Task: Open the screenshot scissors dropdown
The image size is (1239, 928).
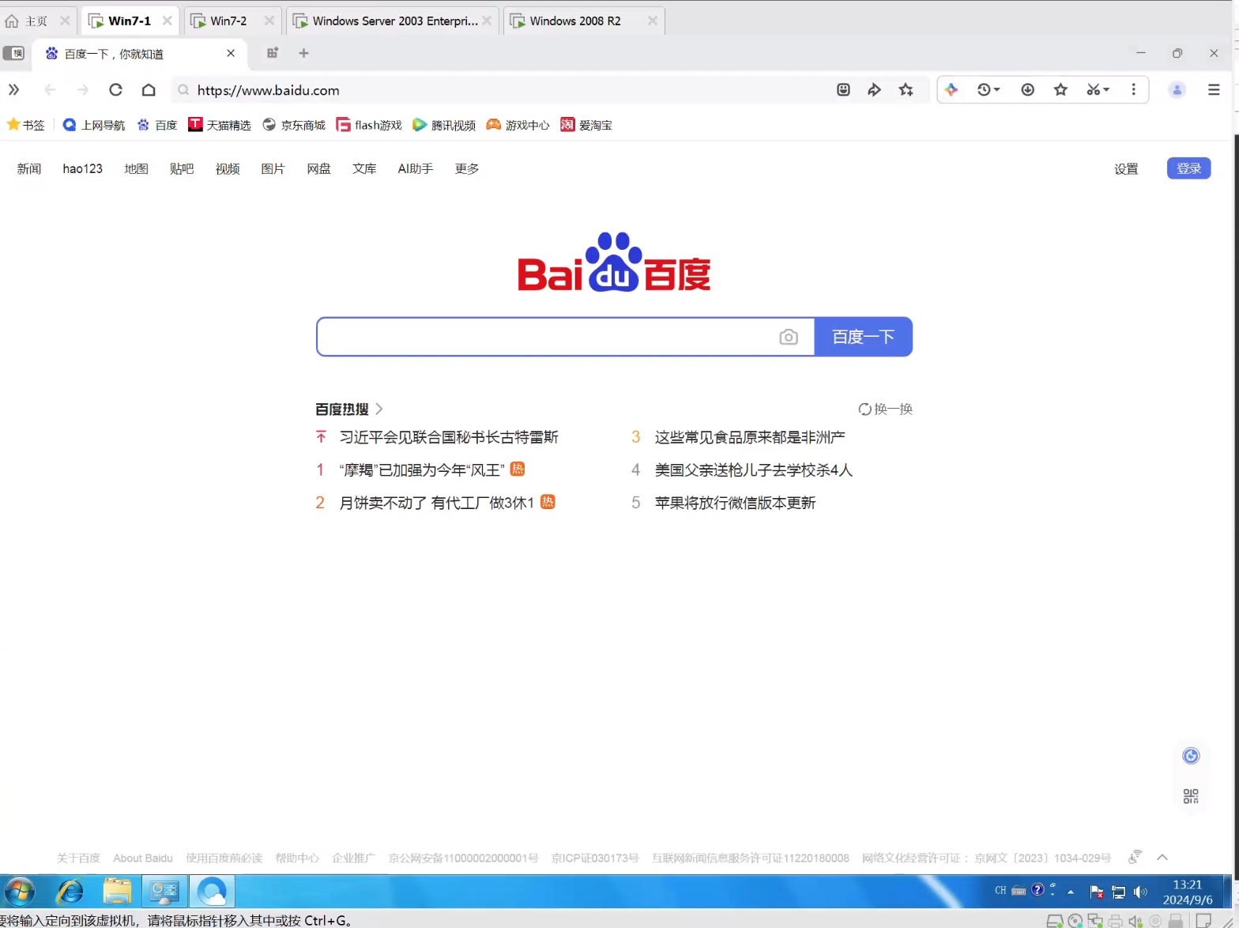Action: coord(1098,90)
